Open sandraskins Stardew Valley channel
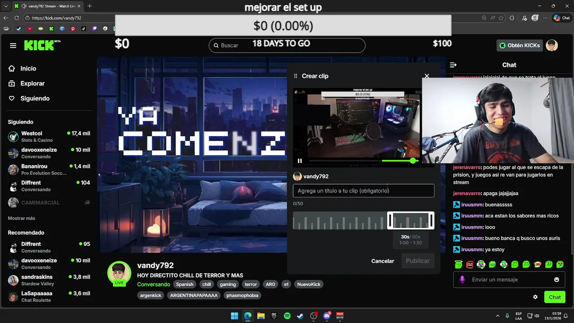574x323 pixels. pyautogui.click(x=48, y=280)
